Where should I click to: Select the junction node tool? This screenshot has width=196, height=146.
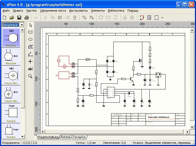(30, 61)
